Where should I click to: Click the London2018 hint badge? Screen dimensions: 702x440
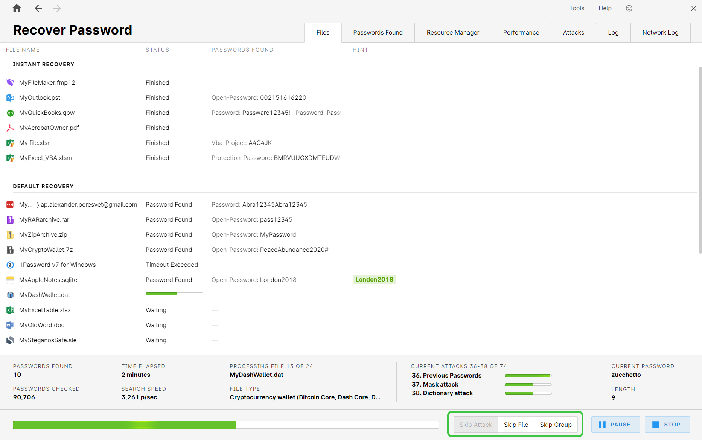(374, 279)
